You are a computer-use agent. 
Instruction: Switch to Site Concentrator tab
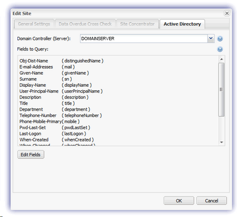(138, 24)
